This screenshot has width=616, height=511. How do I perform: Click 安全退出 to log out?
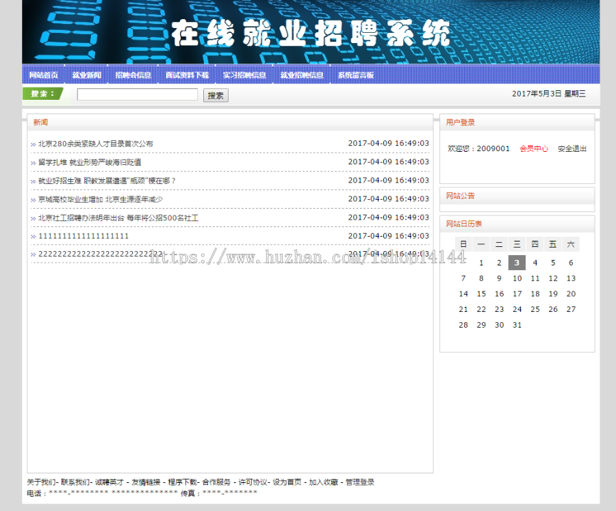pyautogui.click(x=572, y=148)
